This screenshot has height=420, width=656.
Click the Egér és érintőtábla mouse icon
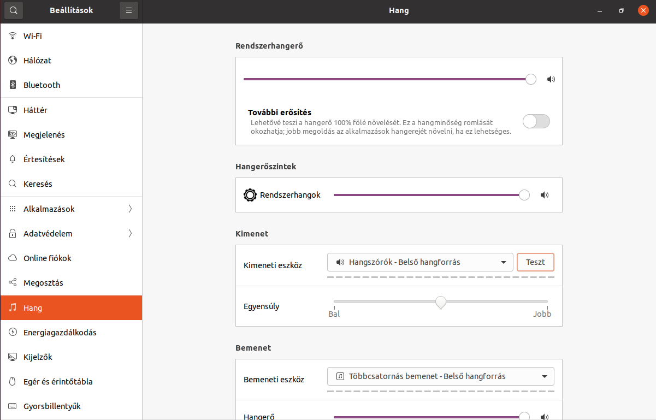tap(13, 382)
